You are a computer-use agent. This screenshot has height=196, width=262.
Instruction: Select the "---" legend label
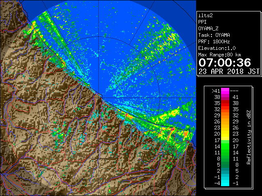click(x=234, y=91)
